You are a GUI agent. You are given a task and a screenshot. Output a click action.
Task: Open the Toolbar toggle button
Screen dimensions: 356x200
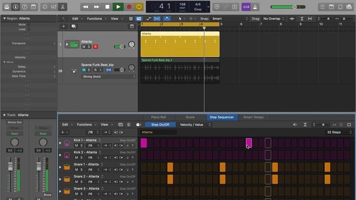[33, 7]
